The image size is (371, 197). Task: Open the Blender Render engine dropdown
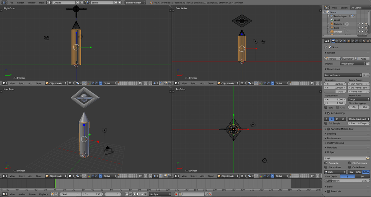[x=135, y=2]
